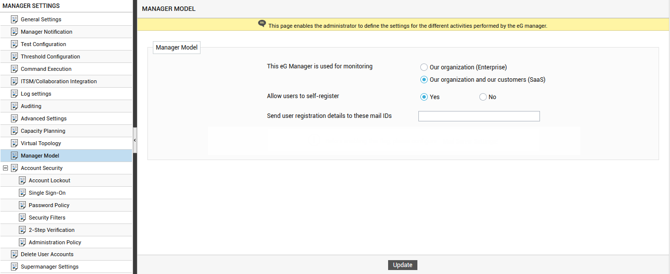Click the Advanced Settings page icon
Screen dimensions: 670x274
click(14, 118)
